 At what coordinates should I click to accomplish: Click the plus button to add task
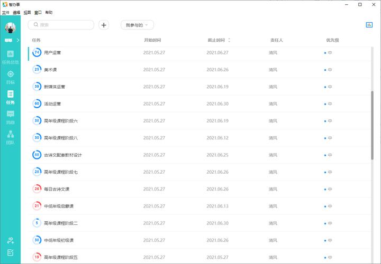tap(104, 25)
